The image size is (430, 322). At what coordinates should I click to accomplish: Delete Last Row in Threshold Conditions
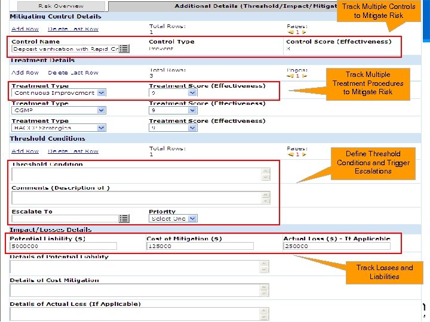coord(73,151)
